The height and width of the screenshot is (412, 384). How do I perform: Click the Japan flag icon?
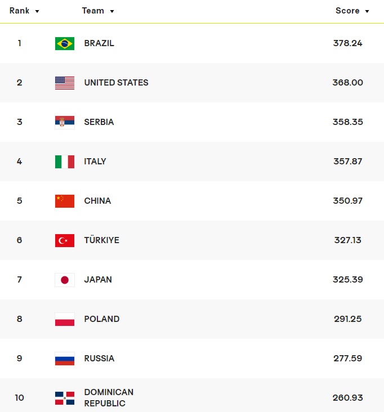pos(65,280)
